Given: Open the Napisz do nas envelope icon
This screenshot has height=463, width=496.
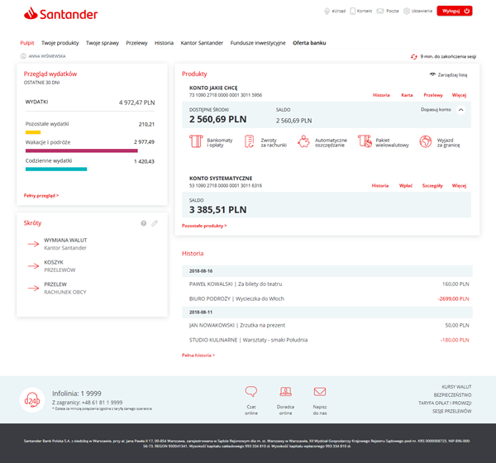Looking at the screenshot, I should click(319, 392).
